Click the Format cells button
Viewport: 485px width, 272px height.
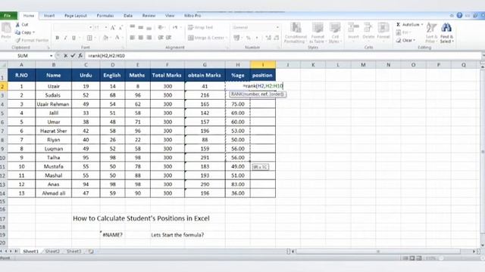[x=383, y=32]
